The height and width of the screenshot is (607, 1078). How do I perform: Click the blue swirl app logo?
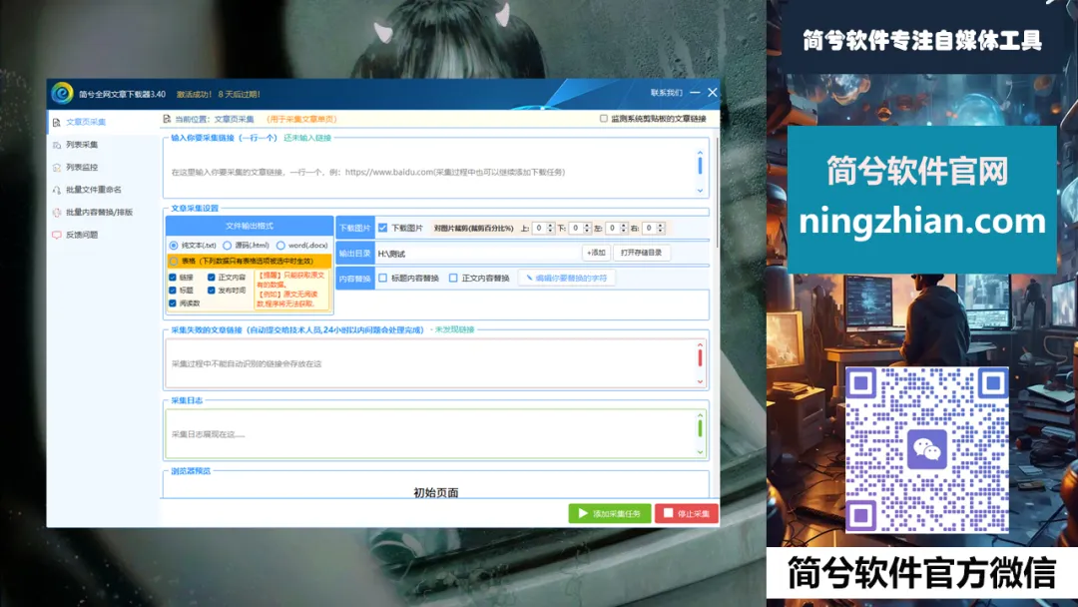click(x=62, y=93)
